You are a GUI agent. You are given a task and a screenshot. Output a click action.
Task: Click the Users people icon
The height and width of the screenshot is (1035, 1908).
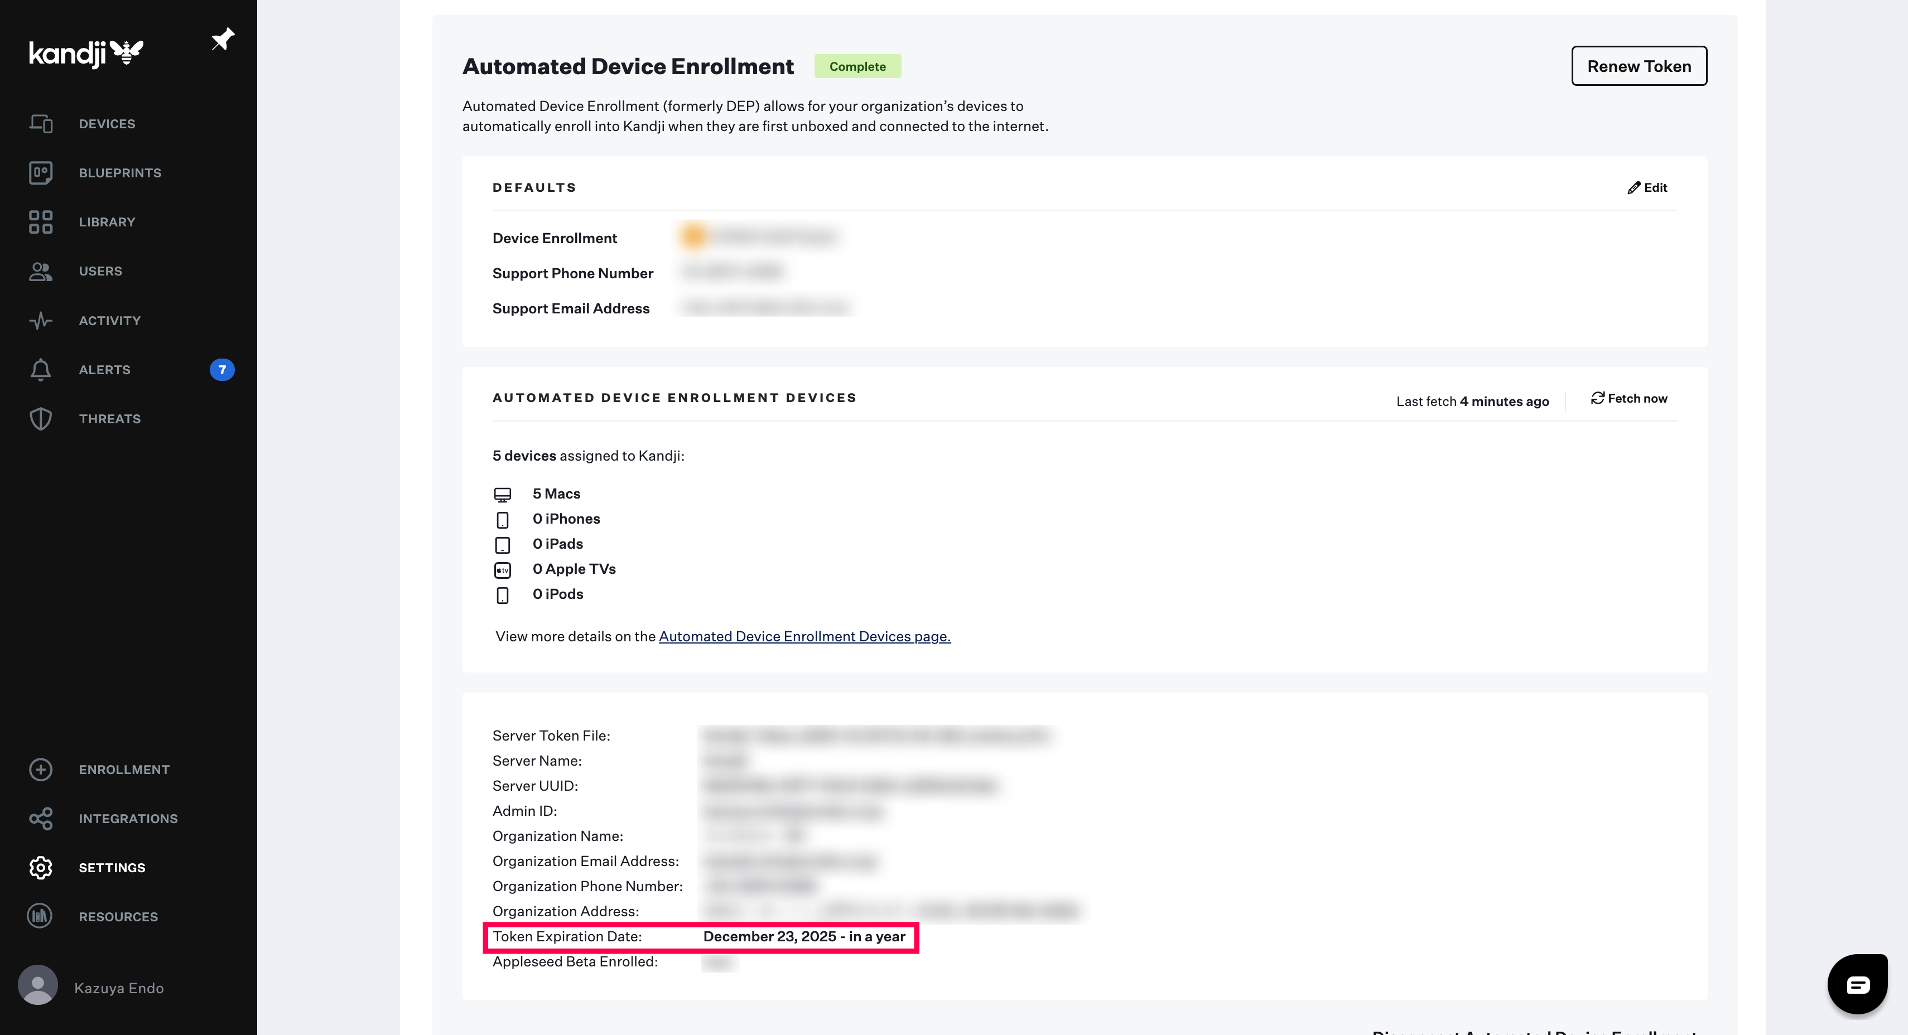coord(41,271)
